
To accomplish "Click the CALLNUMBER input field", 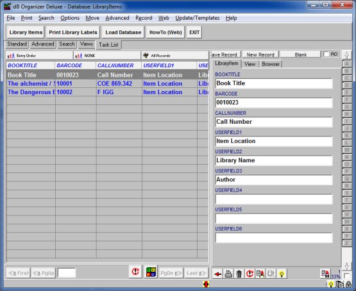I will (274, 122).
